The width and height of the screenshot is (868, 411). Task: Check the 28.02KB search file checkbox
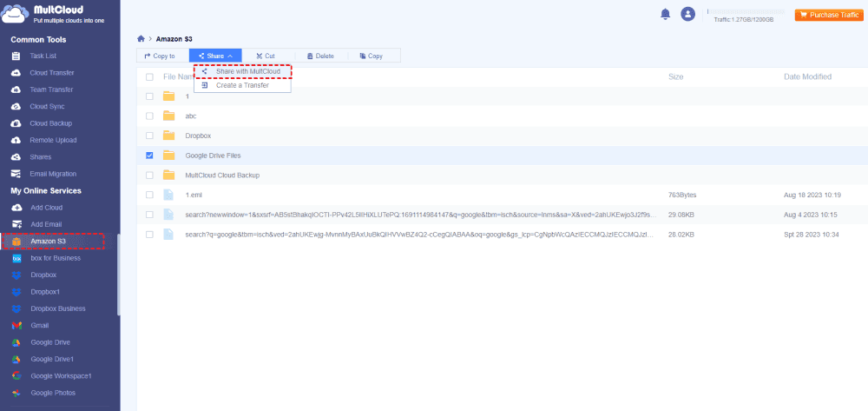[x=149, y=235]
